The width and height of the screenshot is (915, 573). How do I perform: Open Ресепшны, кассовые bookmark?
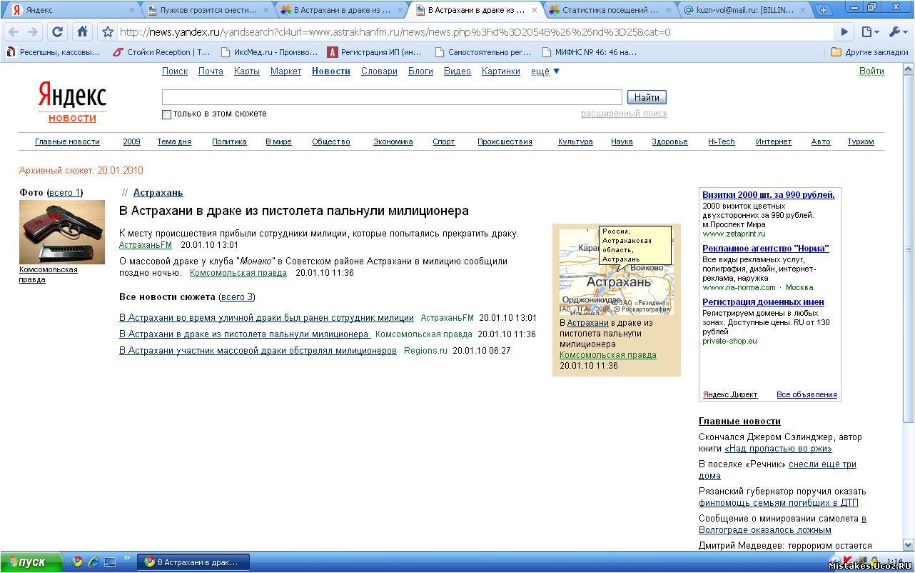54,51
